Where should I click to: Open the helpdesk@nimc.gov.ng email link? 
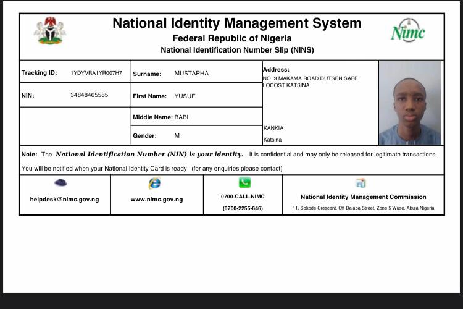64,200
